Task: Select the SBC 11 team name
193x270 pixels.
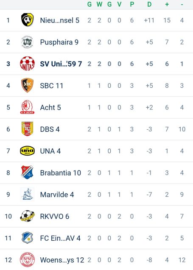Action: tap(51, 86)
